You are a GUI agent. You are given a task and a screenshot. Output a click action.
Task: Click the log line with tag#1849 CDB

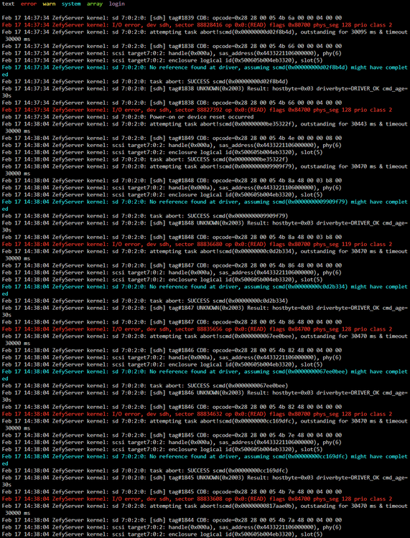tap(172, 138)
